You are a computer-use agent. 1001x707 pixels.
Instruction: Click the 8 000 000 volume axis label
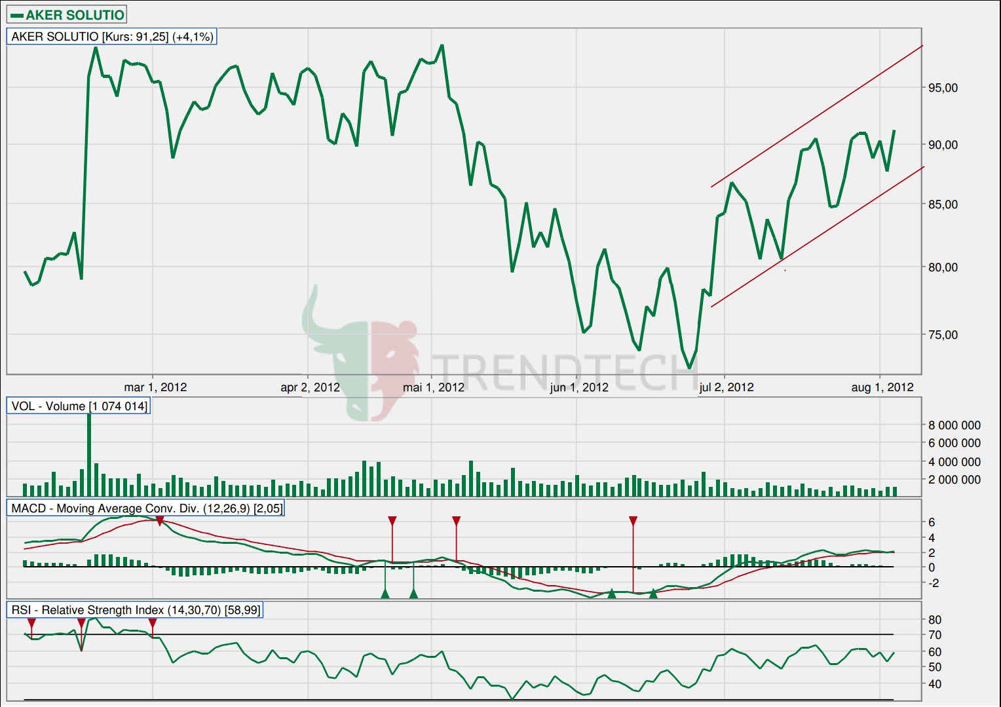pos(954,425)
